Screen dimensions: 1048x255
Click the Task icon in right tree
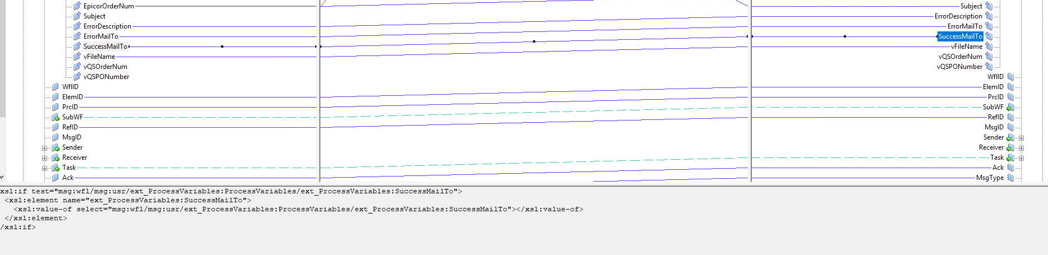[1010, 157]
